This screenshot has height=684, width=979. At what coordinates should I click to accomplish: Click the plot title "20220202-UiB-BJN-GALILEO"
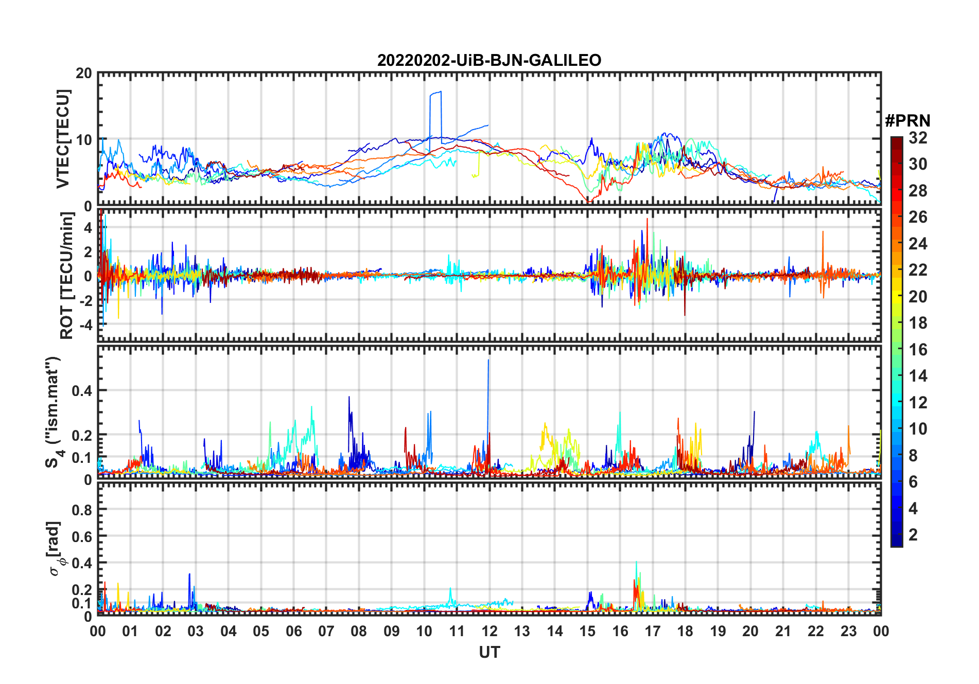pyautogui.click(x=489, y=60)
